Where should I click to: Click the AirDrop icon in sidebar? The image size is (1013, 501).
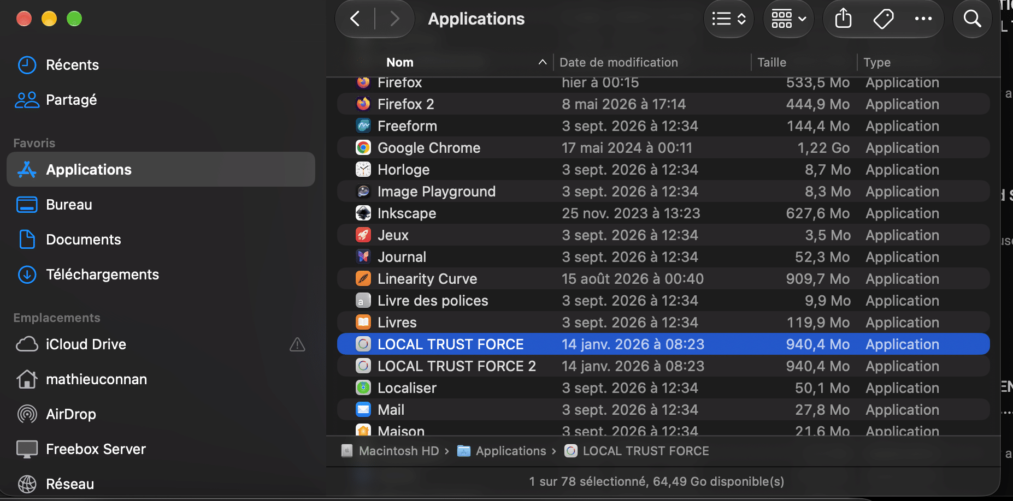(x=27, y=414)
